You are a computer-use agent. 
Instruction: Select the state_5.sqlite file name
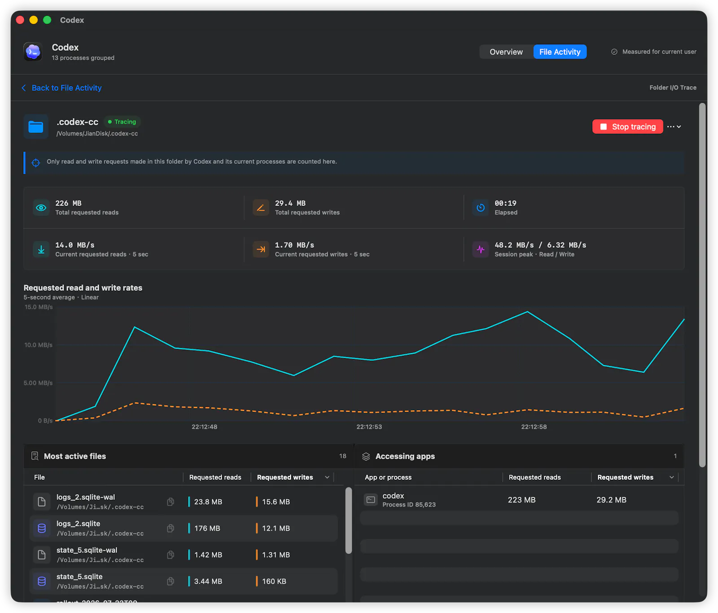[79, 577]
